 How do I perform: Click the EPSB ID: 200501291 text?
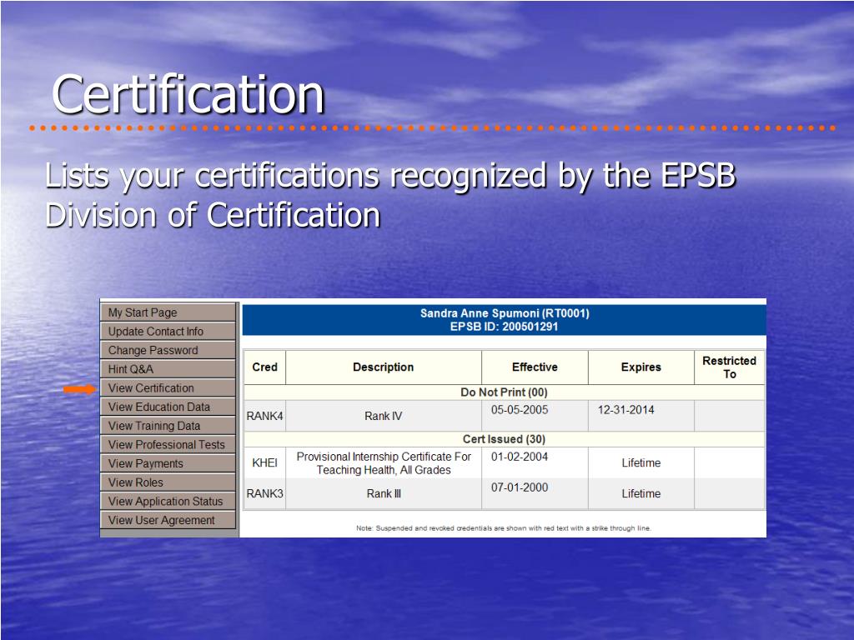click(x=505, y=327)
